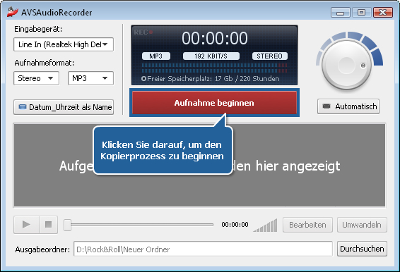Click the Ausgabeordner path field
The width and height of the screenshot is (400, 272).
coord(203,249)
